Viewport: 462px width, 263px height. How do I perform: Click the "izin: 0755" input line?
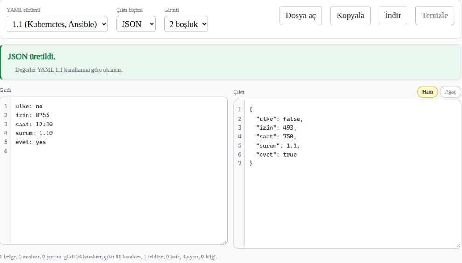point(33,115)
